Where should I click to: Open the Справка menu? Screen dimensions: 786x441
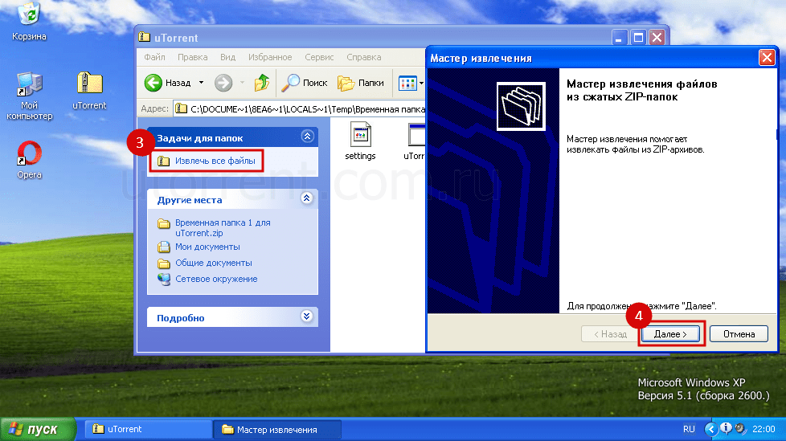[364, 57]
